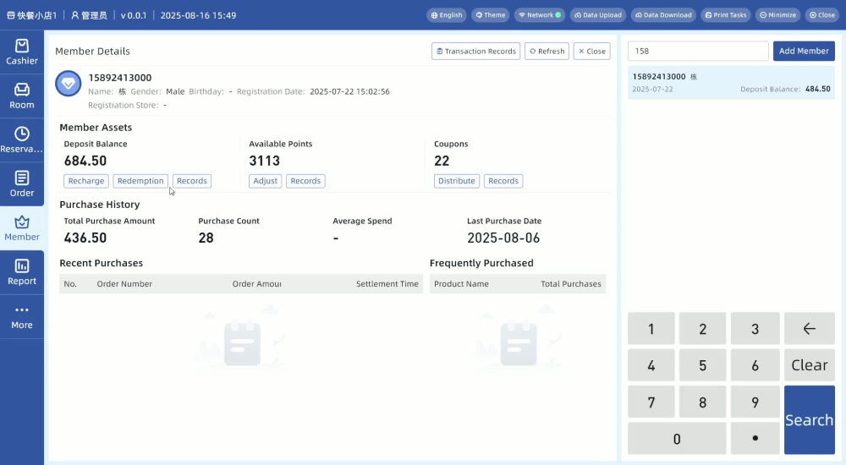846x465 pixels.
Task: Click the Product Name column header
Action: pos(461,284)
